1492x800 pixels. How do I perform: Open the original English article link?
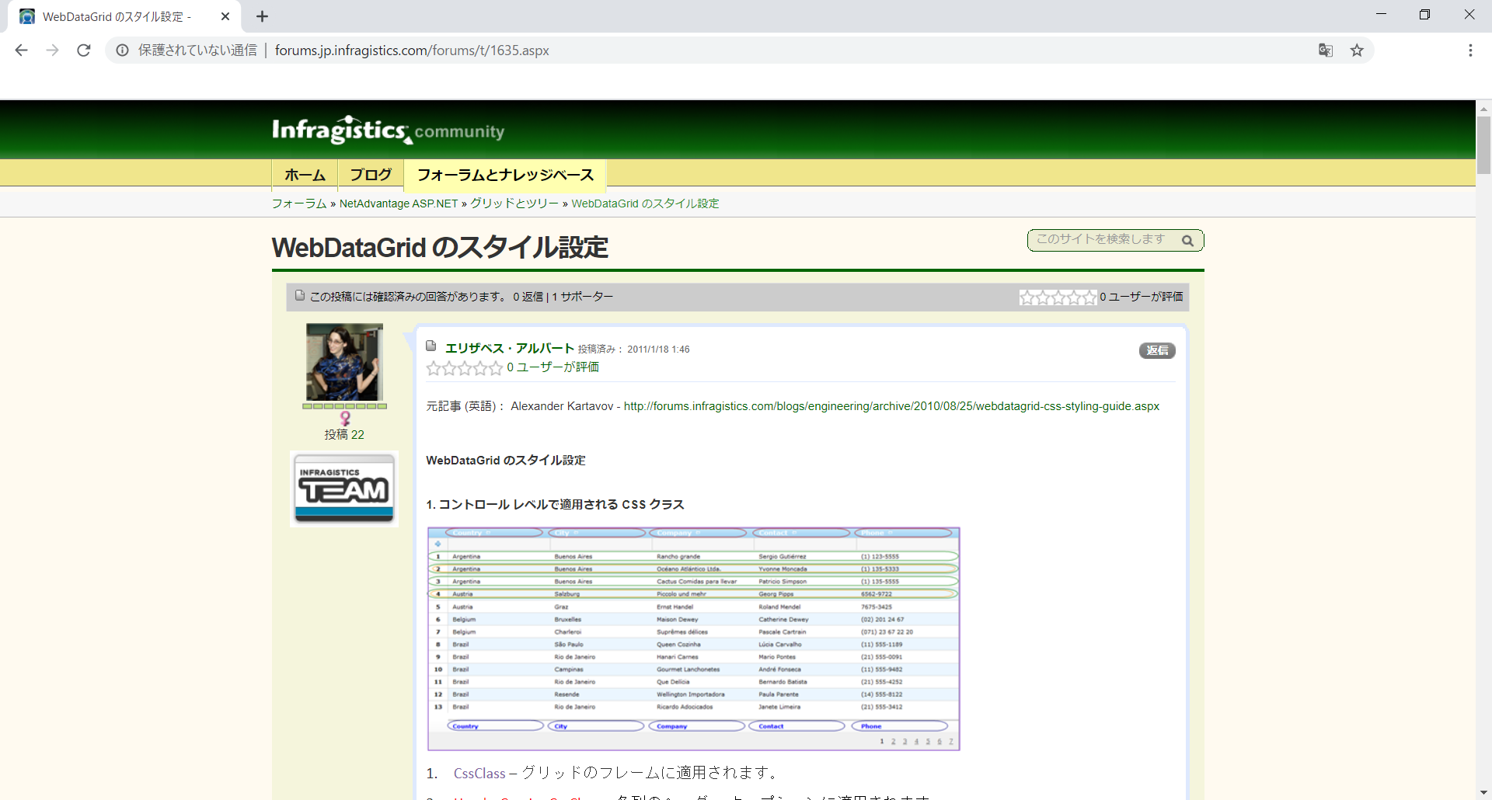891,405
